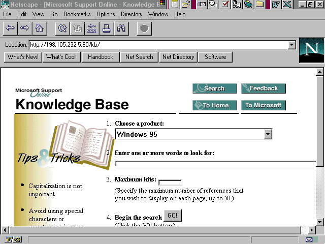Click the Office shortcut bar colored squares icon
The height and width of the screenshot is (244, 325).
pos(162,3)
